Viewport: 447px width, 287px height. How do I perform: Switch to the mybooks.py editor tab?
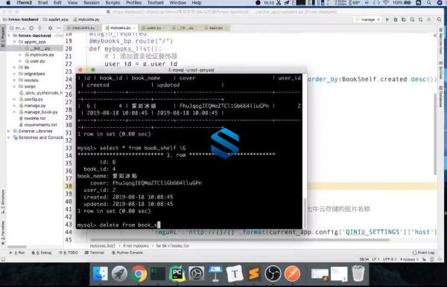[120, 28]
